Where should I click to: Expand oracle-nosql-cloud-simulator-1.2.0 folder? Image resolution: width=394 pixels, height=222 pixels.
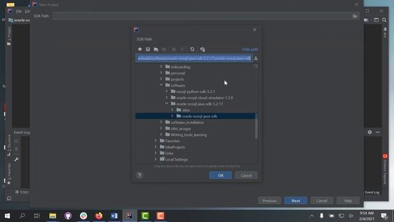pos(167,97)
